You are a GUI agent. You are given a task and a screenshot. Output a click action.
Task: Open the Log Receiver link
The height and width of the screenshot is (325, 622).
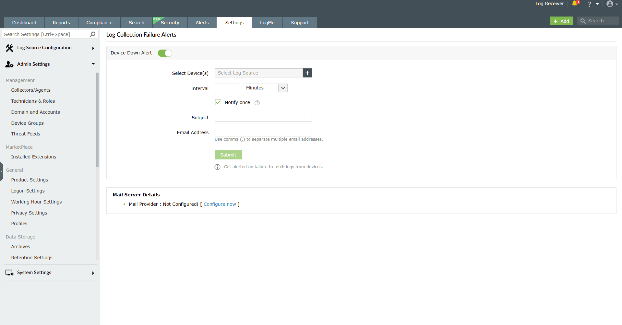[550, 4]
